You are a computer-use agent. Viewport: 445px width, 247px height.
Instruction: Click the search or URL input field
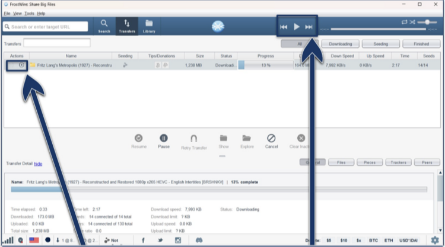pyautogui.click(x=46, y=27)
